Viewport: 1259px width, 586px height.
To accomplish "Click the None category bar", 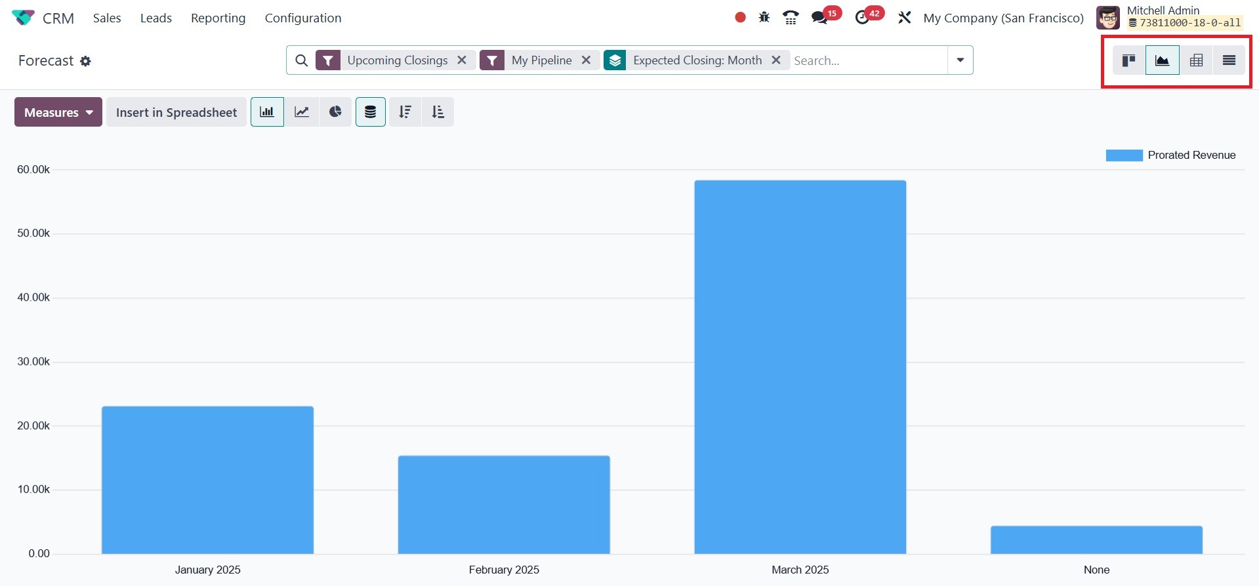I will click(1096, 540).
